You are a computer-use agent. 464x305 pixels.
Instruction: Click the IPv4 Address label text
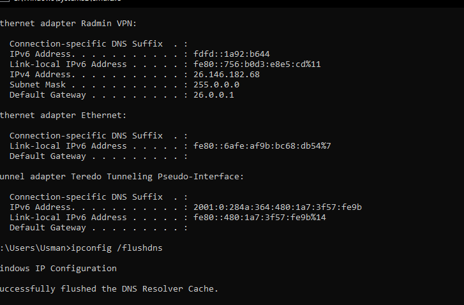40,74
